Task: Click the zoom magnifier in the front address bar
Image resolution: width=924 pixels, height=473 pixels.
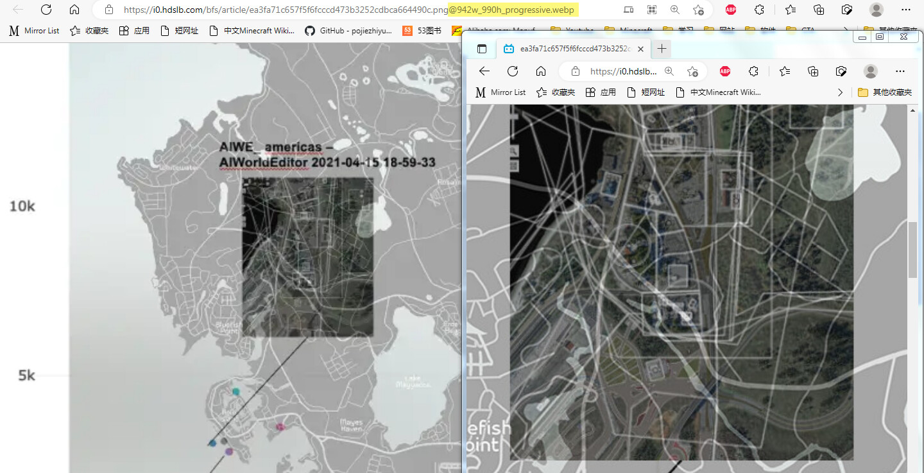Action: pyautogui.click(x=669, y=71)
